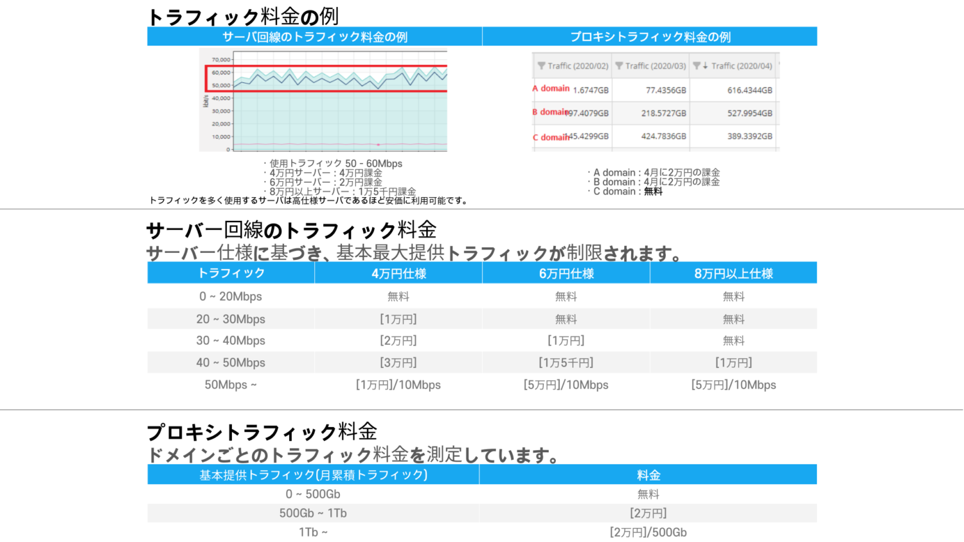Click the プロキシトラフィック料金の例 header
The image size is (964, 542).
(650, 37)
